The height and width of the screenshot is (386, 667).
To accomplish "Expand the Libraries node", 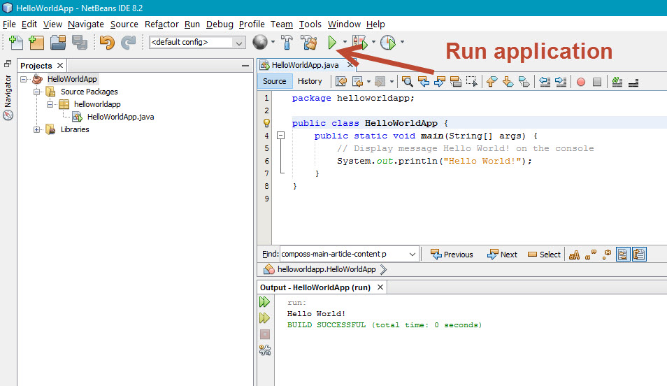I will 37,129.
